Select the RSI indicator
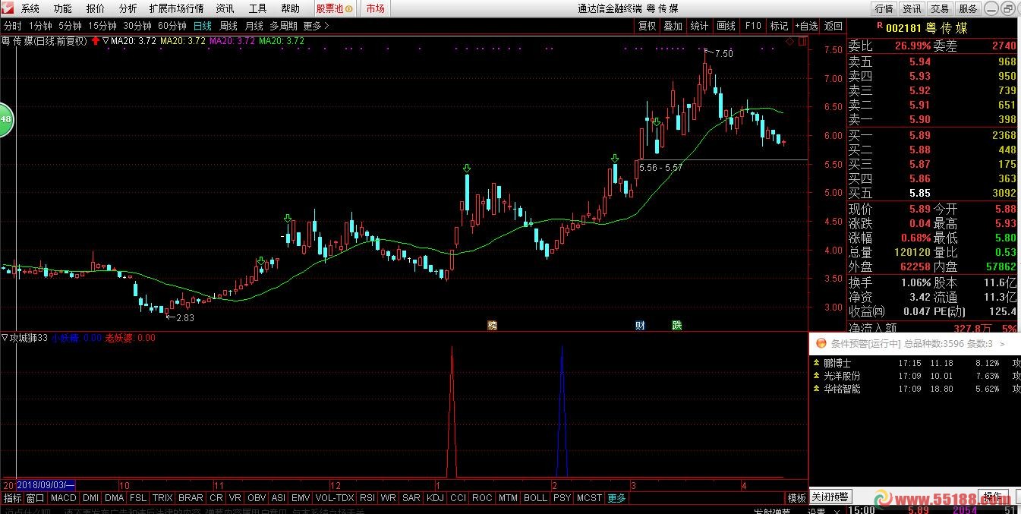 [x=367, y=498]
